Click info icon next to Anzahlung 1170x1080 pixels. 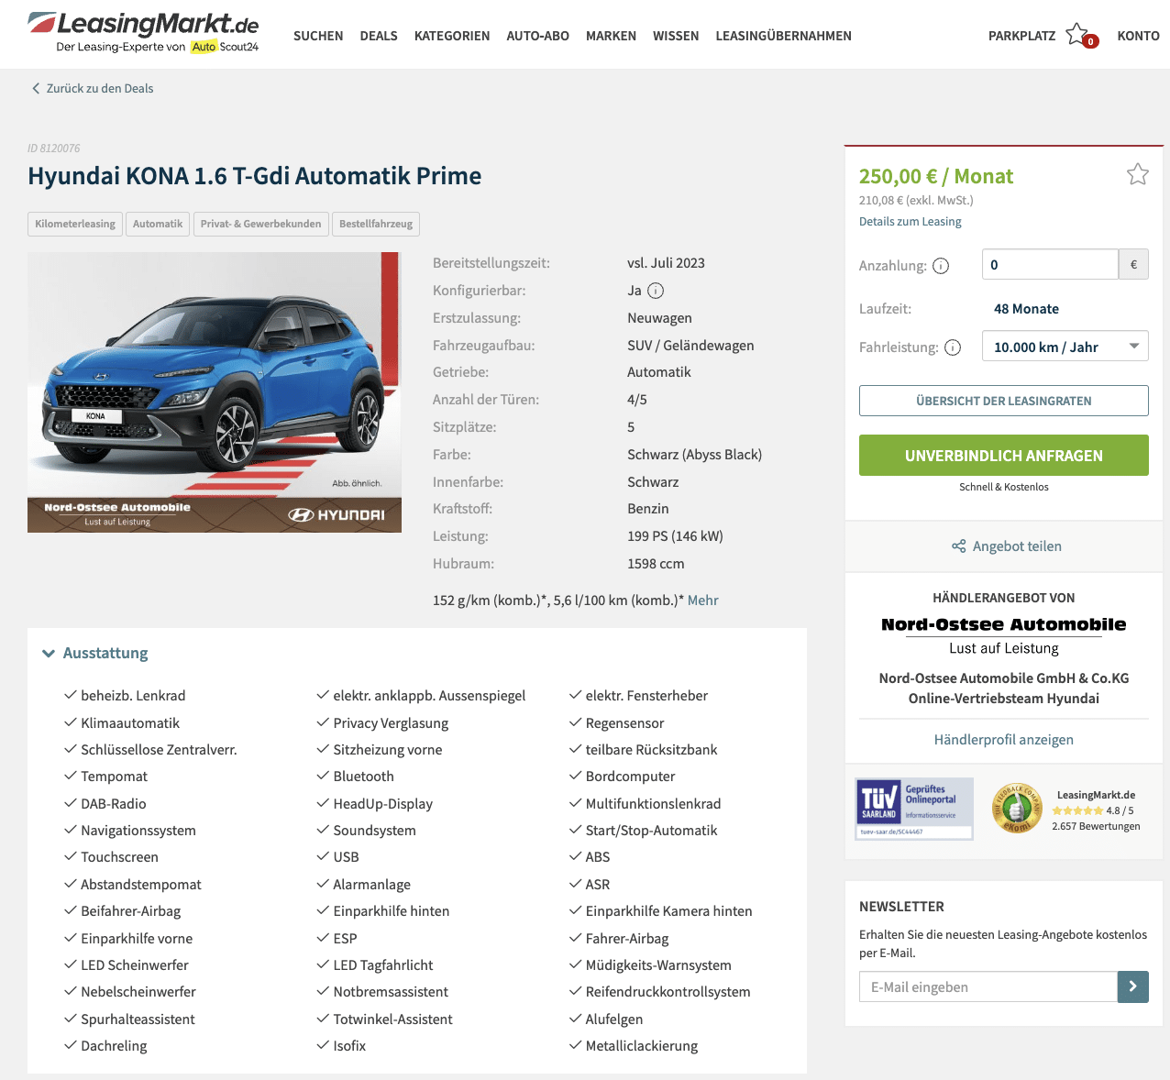[x=941, y=266]
